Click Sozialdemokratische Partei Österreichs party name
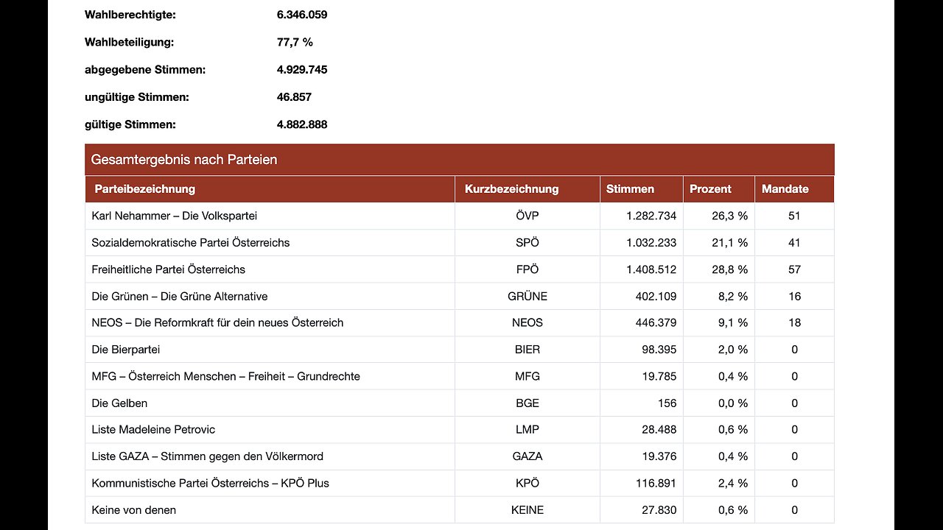This screenshot has height=530, width=943. [191, 243]
